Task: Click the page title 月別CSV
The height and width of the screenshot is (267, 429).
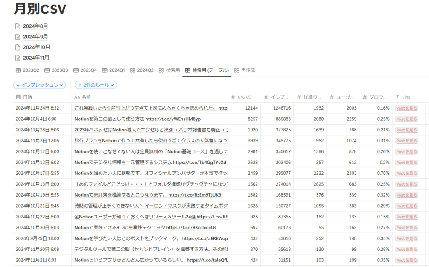Action: [x=40, y=9]
